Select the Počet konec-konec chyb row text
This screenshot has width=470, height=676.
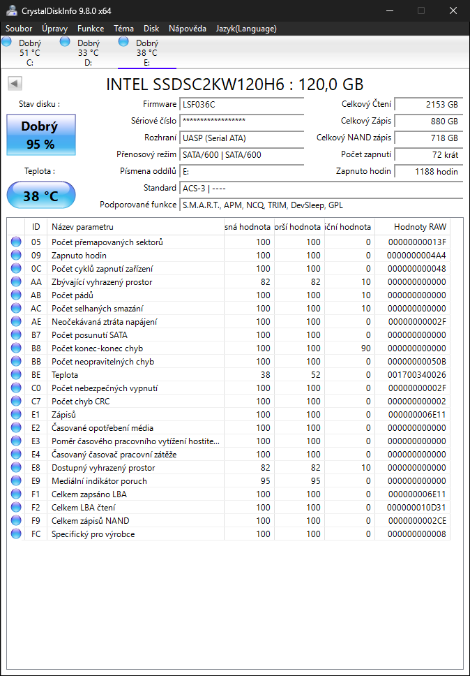97,348
